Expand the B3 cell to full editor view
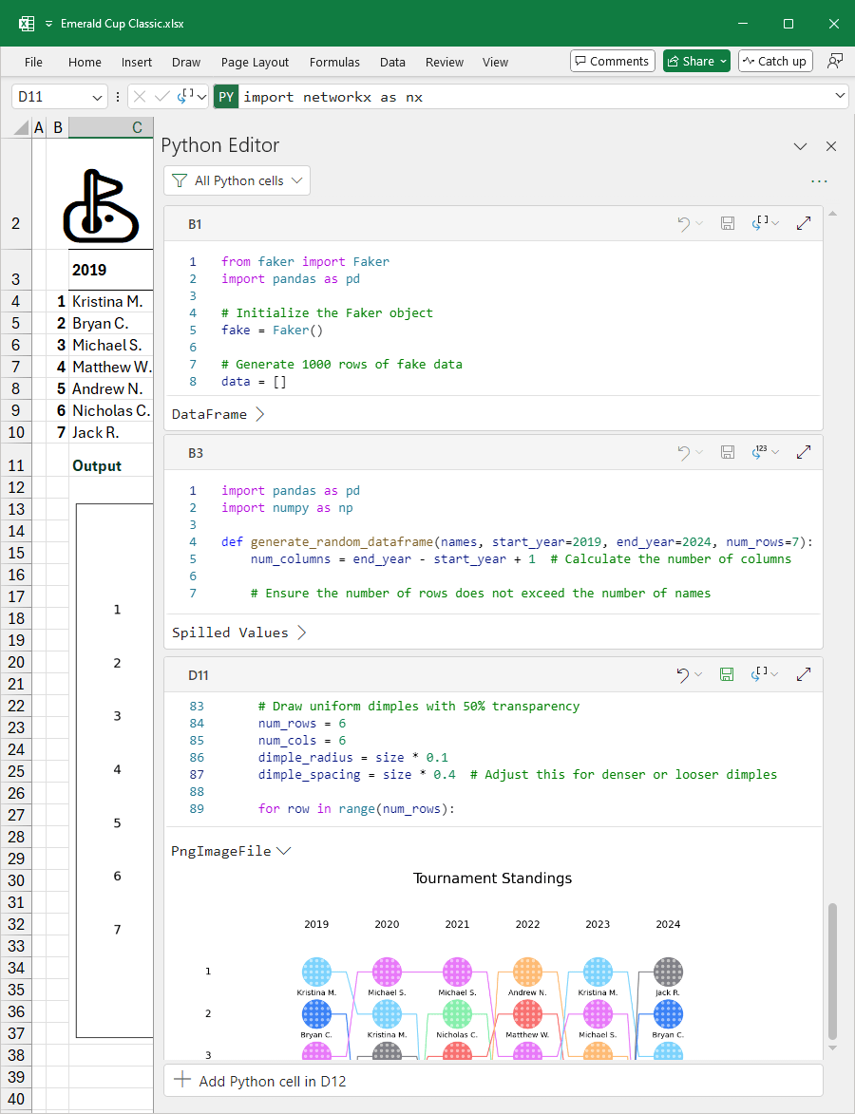 point(804,452)
